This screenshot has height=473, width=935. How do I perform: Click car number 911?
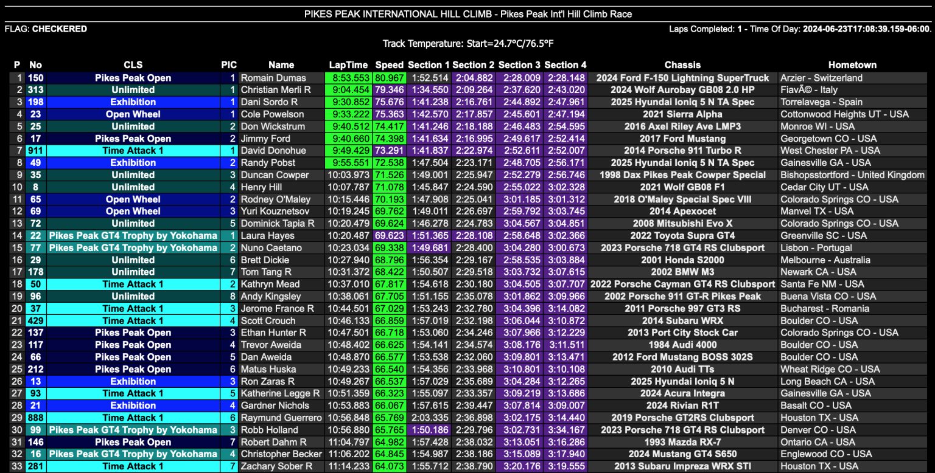36,151
